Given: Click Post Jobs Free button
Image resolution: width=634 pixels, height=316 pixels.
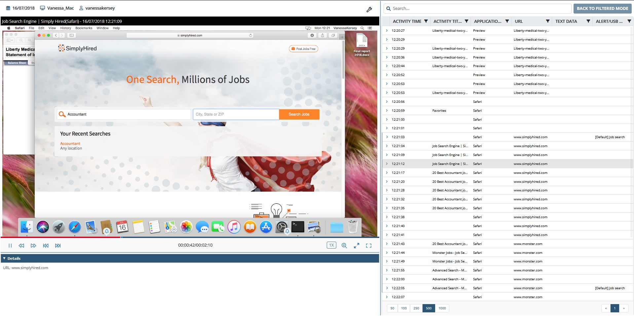Looking at the screenshot, I should pos(303,49).
